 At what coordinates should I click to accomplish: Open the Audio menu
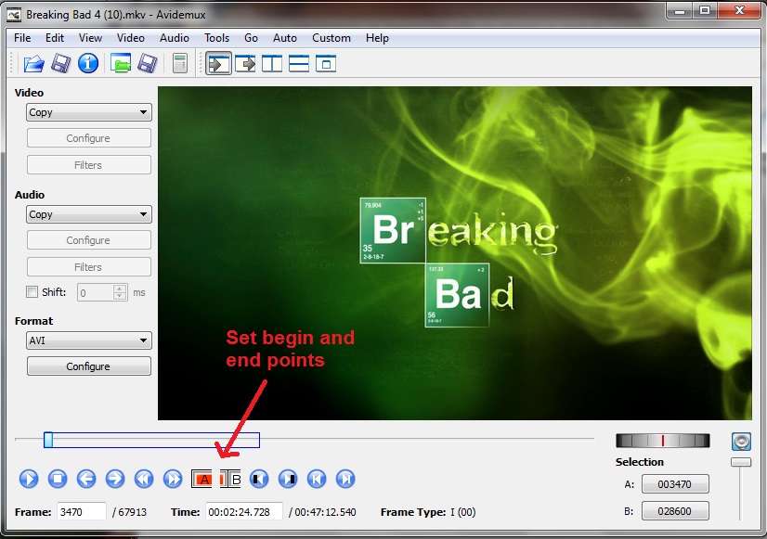(x=175, y=38)
